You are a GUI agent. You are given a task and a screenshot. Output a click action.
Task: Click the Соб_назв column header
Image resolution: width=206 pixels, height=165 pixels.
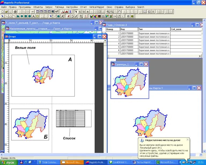click(x=186, y=29)
